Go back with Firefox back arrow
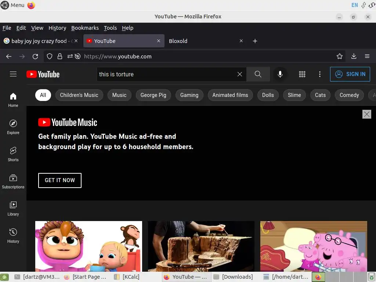Screen dimensions: 376x282 tap(9, 56)
